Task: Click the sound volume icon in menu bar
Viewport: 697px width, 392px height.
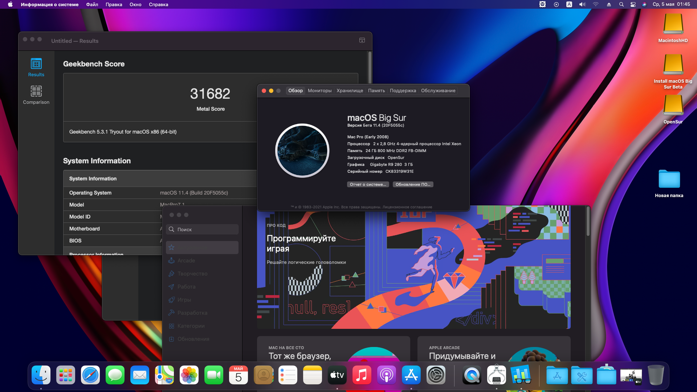Action: (582, 4)
